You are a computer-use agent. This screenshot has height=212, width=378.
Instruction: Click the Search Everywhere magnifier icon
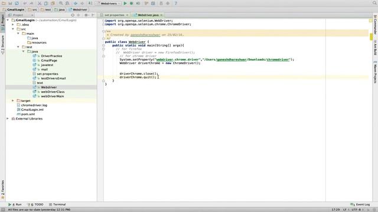(374, 3)
